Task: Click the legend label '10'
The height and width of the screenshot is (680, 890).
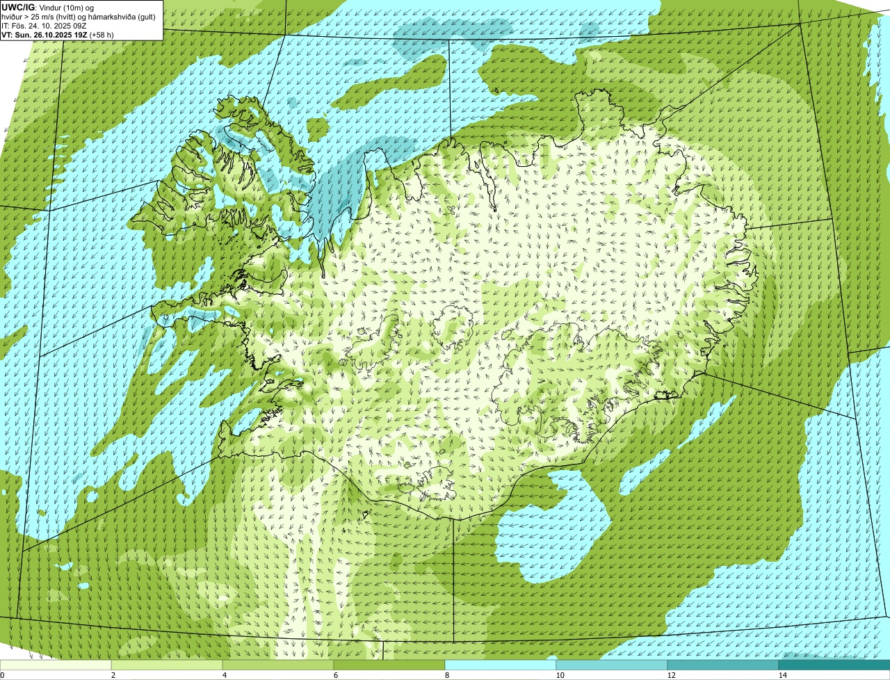Action: [x=560, y=675]
